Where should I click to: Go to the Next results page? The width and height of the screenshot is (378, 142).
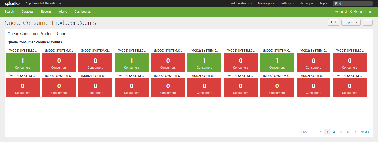click(x=365, y=132)
